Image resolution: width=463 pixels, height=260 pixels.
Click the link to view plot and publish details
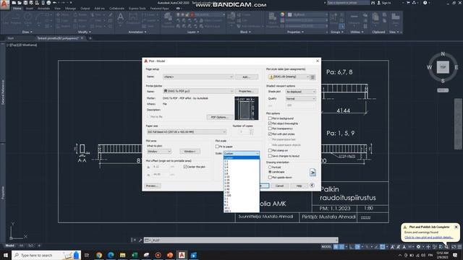tap(429, 238)
